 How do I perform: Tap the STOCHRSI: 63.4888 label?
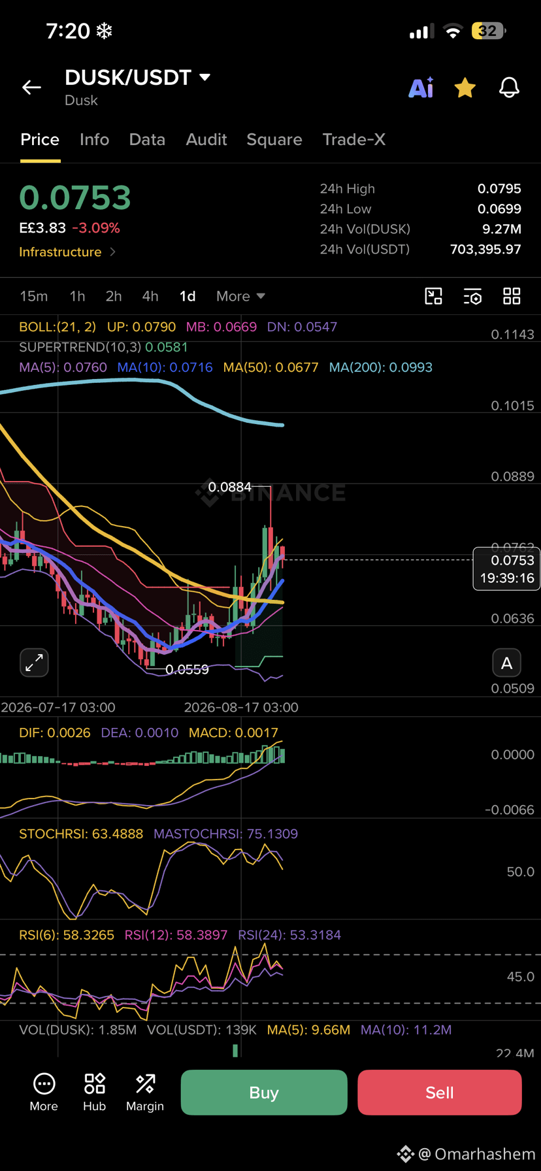coord(81,834)
